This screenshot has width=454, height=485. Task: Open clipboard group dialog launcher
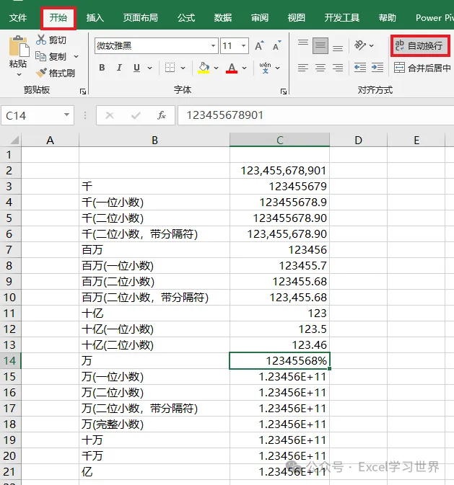83,92
